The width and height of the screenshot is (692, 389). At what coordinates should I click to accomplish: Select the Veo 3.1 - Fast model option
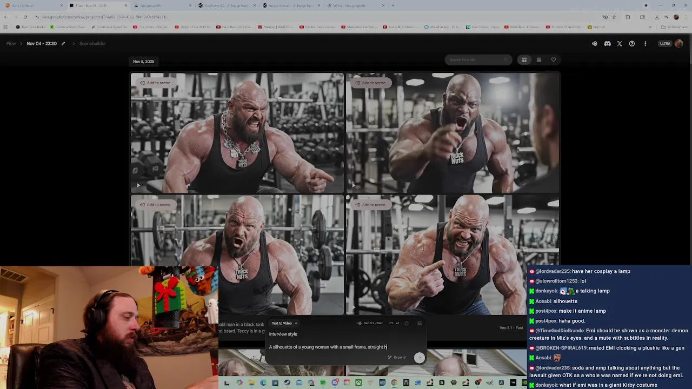[370, 323]
